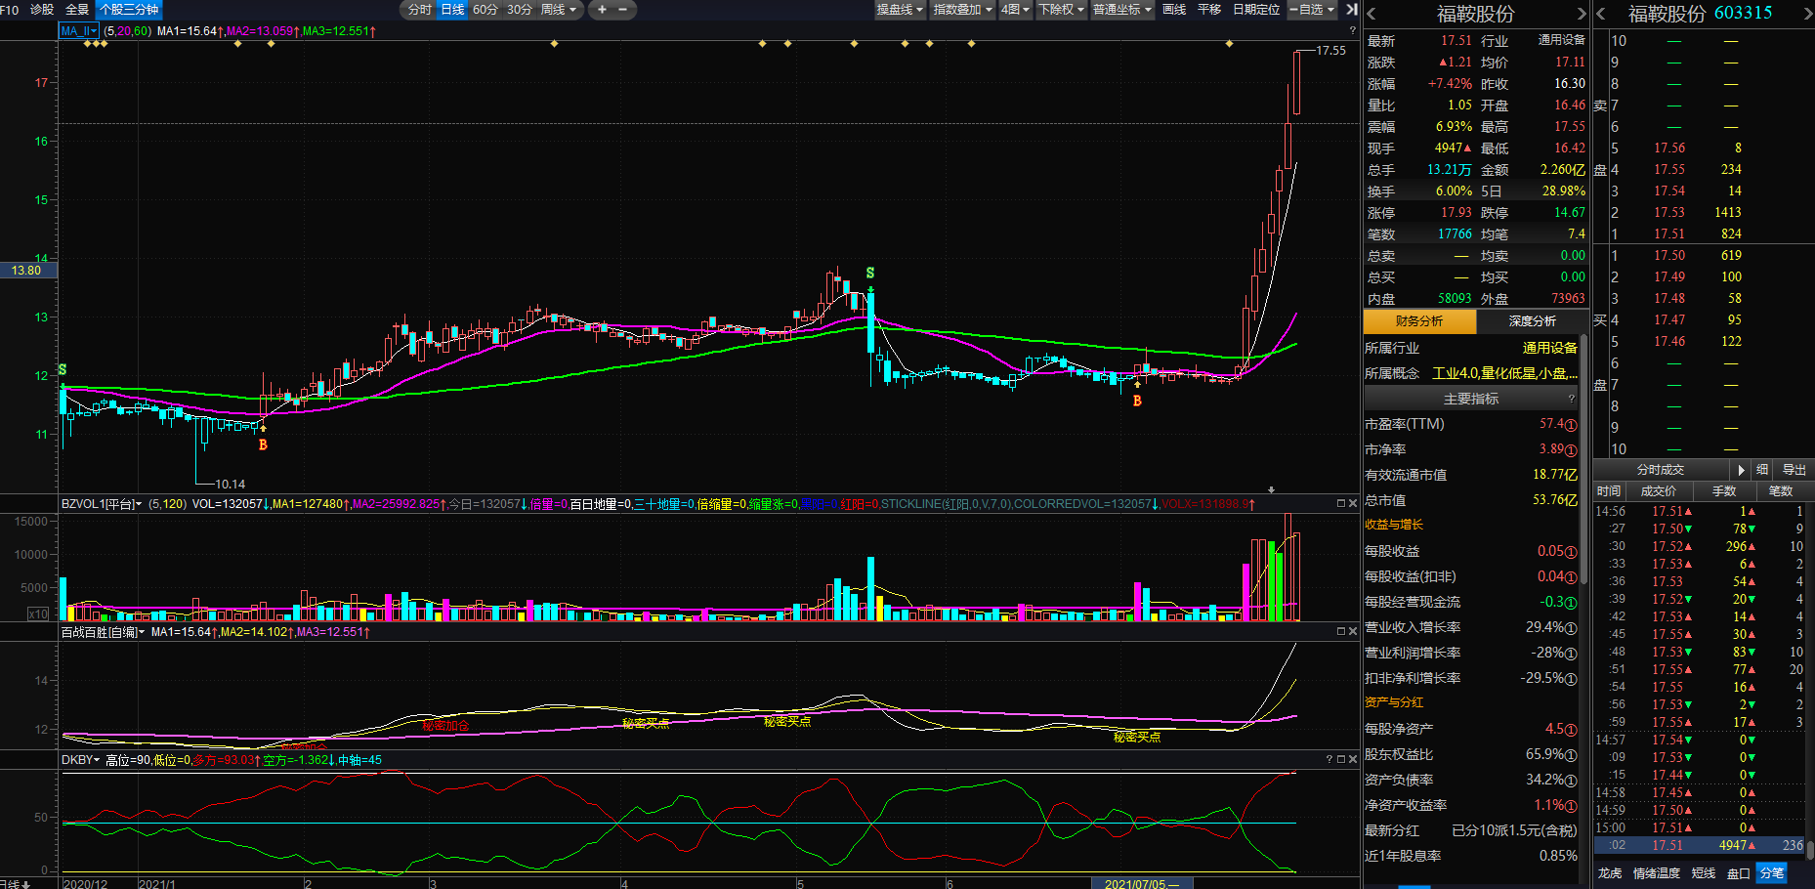Click left arrow beside 福鞍股份 603315 header

[x=1602, y=14]
